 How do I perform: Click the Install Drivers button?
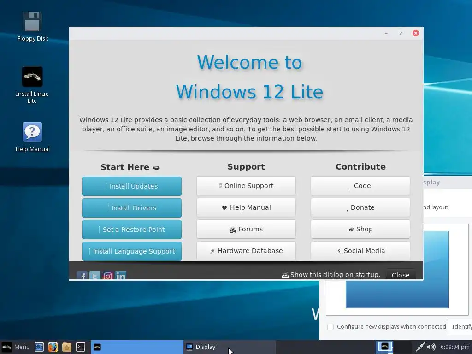(x=132, y=208)
